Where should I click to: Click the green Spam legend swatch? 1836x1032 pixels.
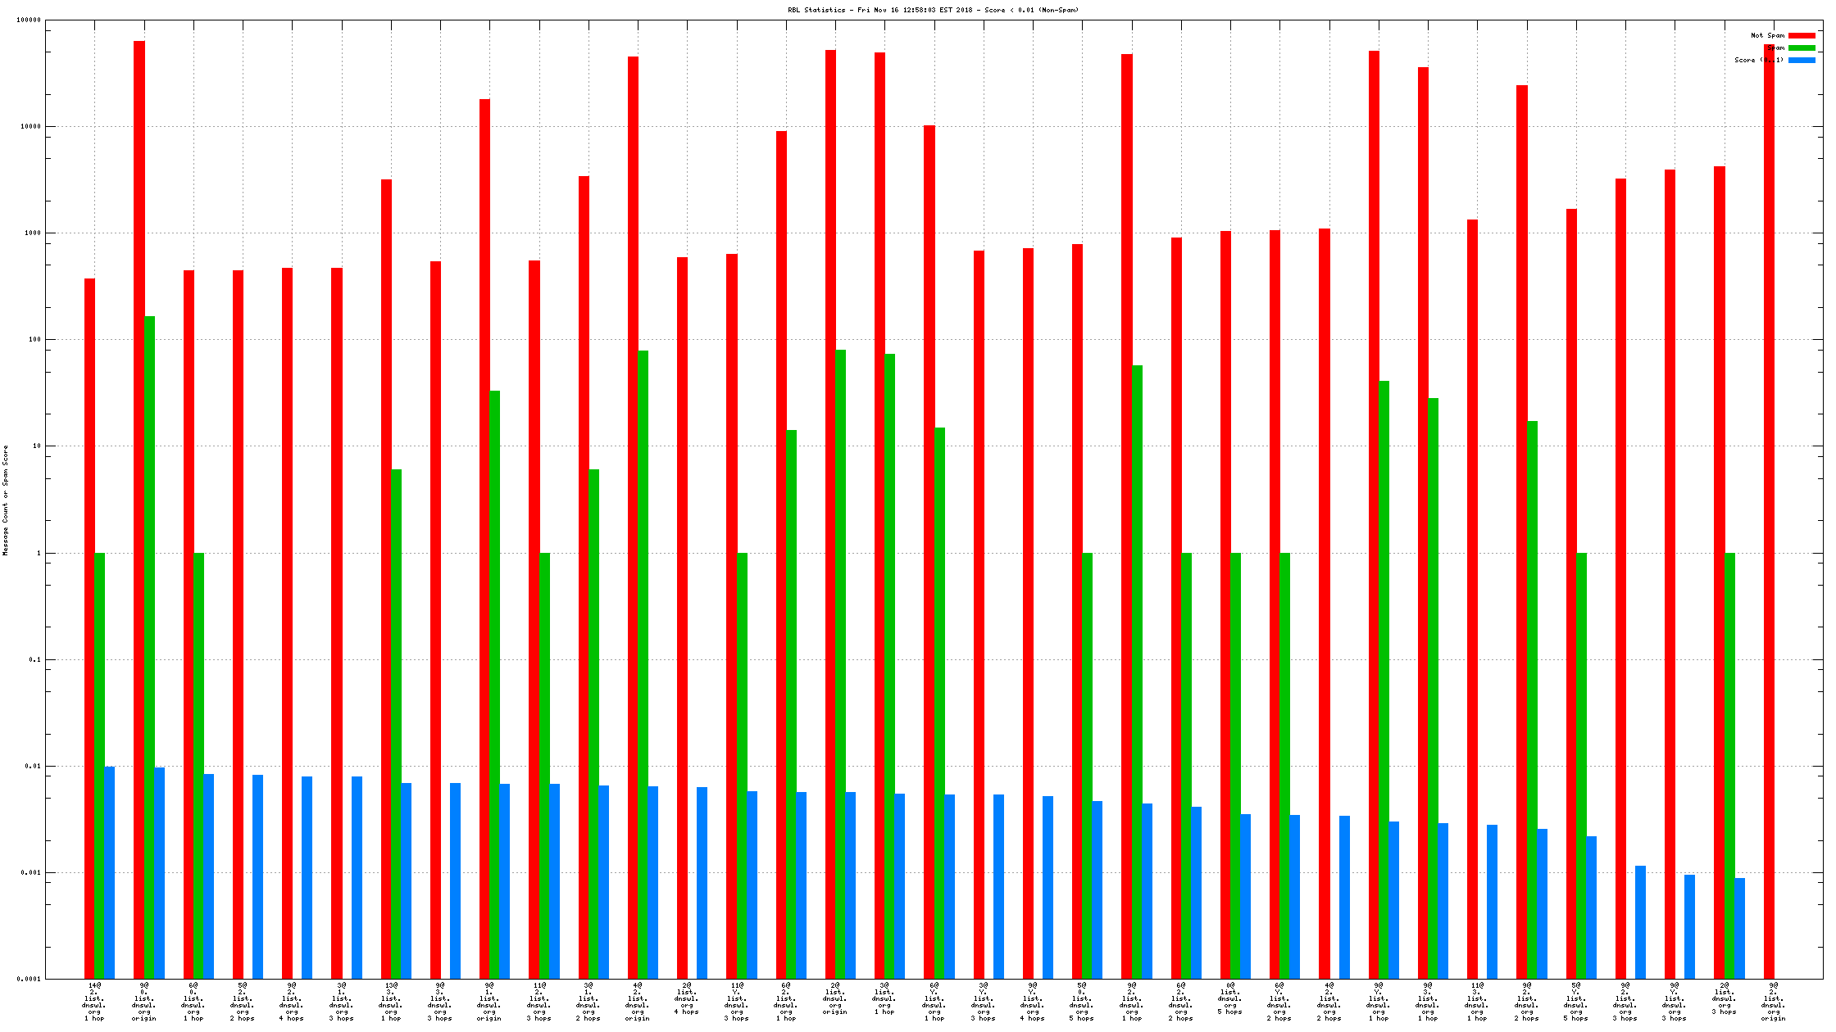(1802, 48)
